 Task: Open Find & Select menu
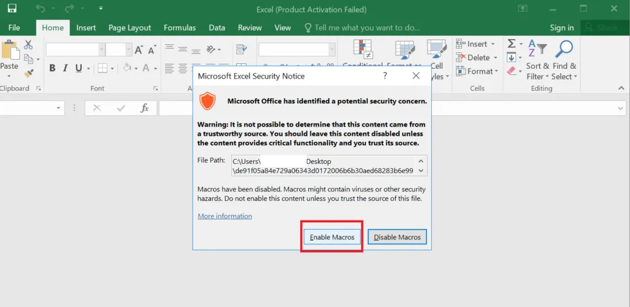(x=564, y=60)
